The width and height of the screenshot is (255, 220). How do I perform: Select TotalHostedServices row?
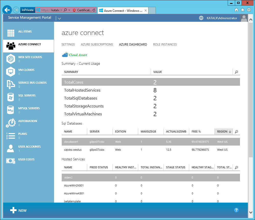[x=151, y=90]
